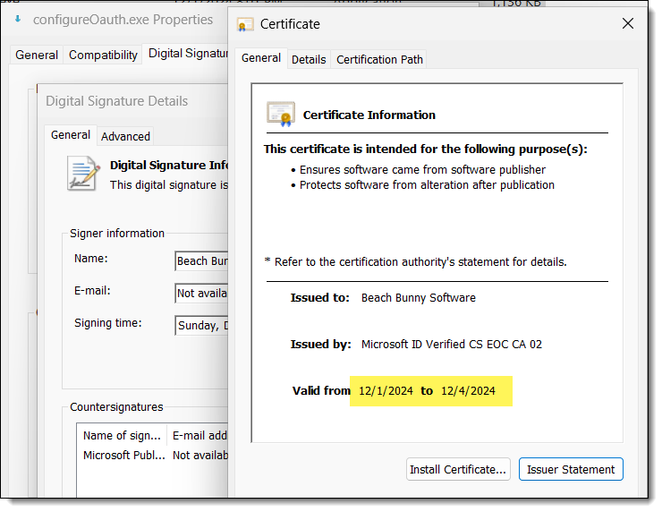Click the Digital Signature document pen icon

[x=83, y=174]
